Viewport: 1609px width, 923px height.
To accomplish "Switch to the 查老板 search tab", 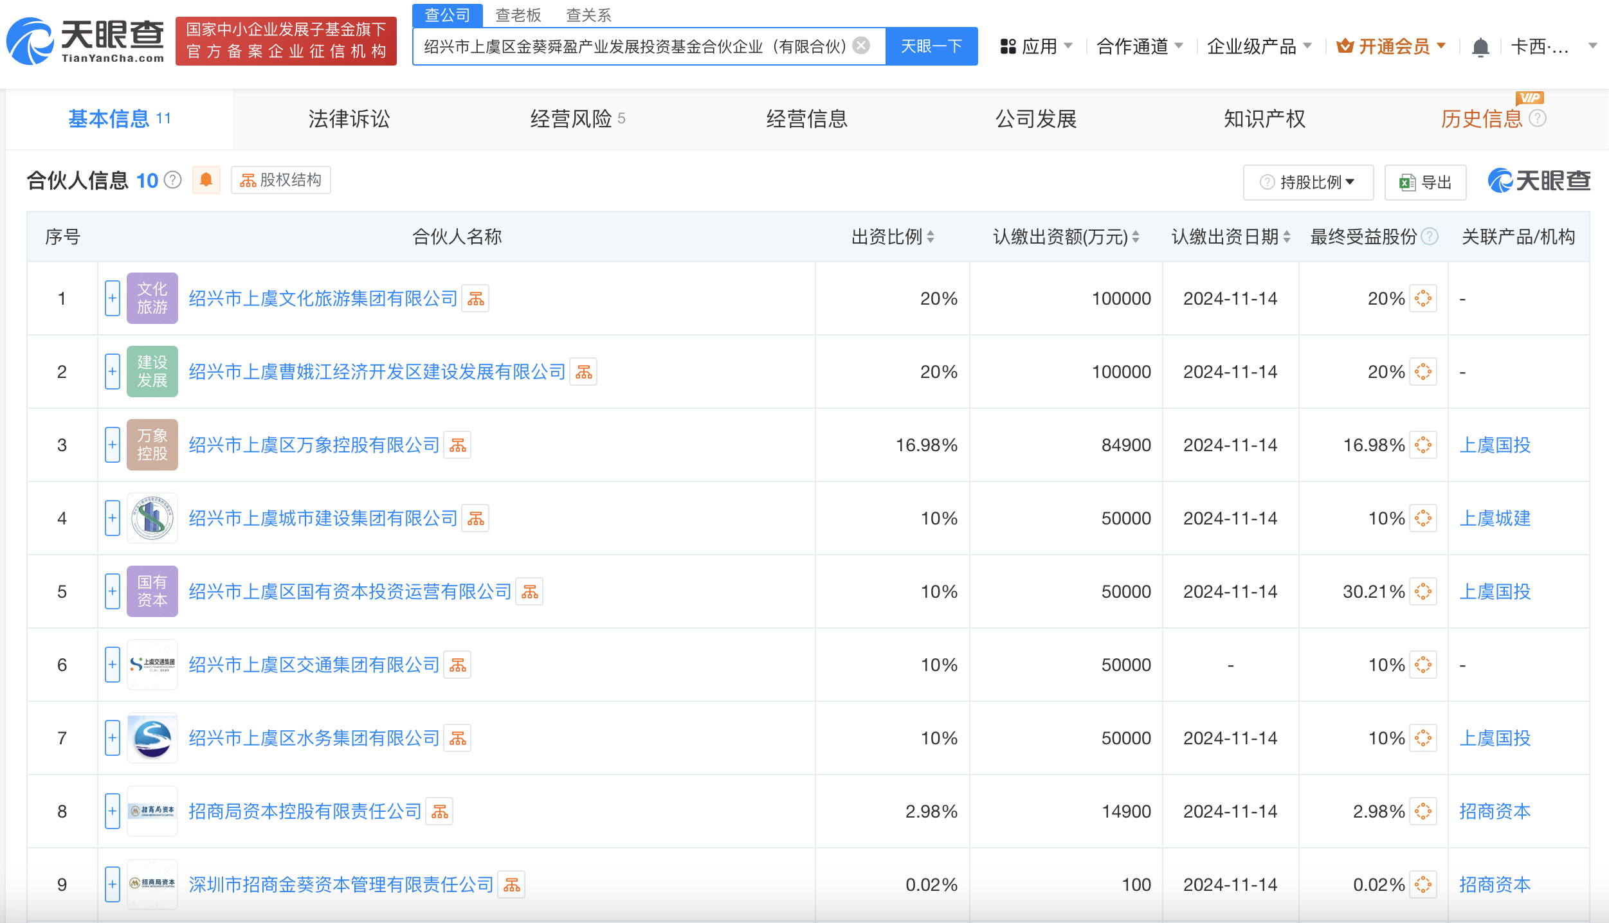I will point(518,15).
